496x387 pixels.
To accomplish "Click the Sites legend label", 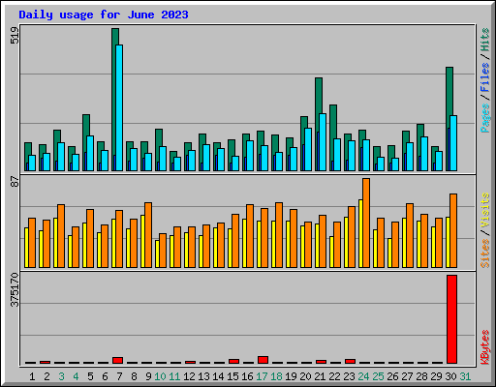I will click(485, 253).
